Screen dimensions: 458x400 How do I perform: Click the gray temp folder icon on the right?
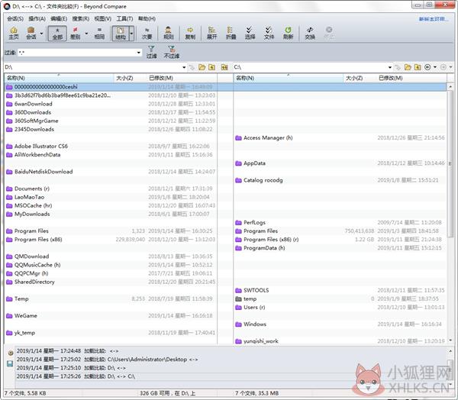238,299
